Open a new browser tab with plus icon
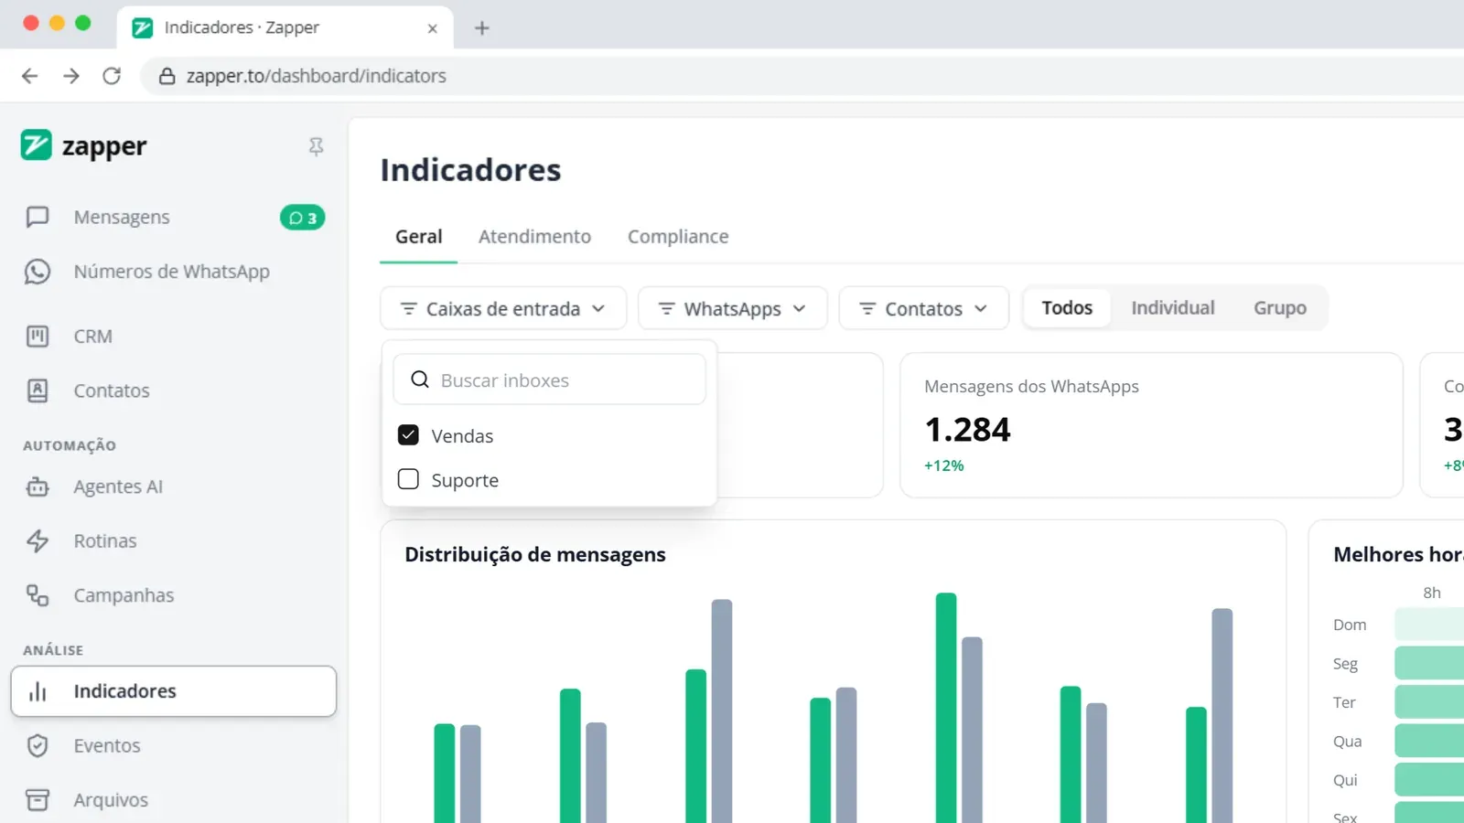Viewport: 1464px width, 823px height. click(x=482, y=28)
